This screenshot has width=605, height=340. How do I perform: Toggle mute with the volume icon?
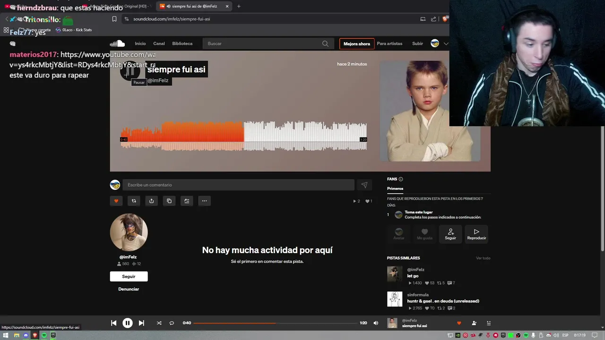click(x=376, y=323)
